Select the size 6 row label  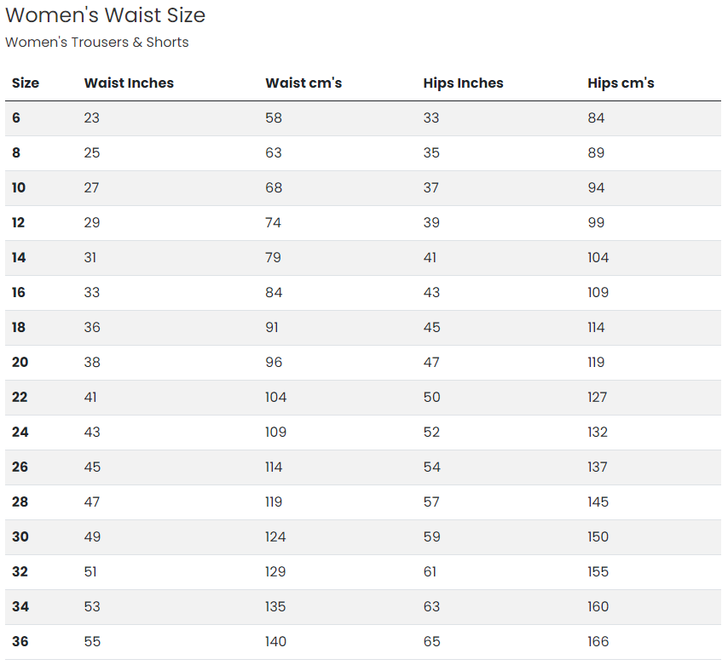pyautogui.click(x=16, y=118)
